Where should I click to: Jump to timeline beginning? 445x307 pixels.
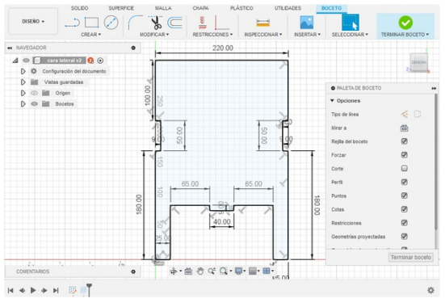click(x=10, y=290)
